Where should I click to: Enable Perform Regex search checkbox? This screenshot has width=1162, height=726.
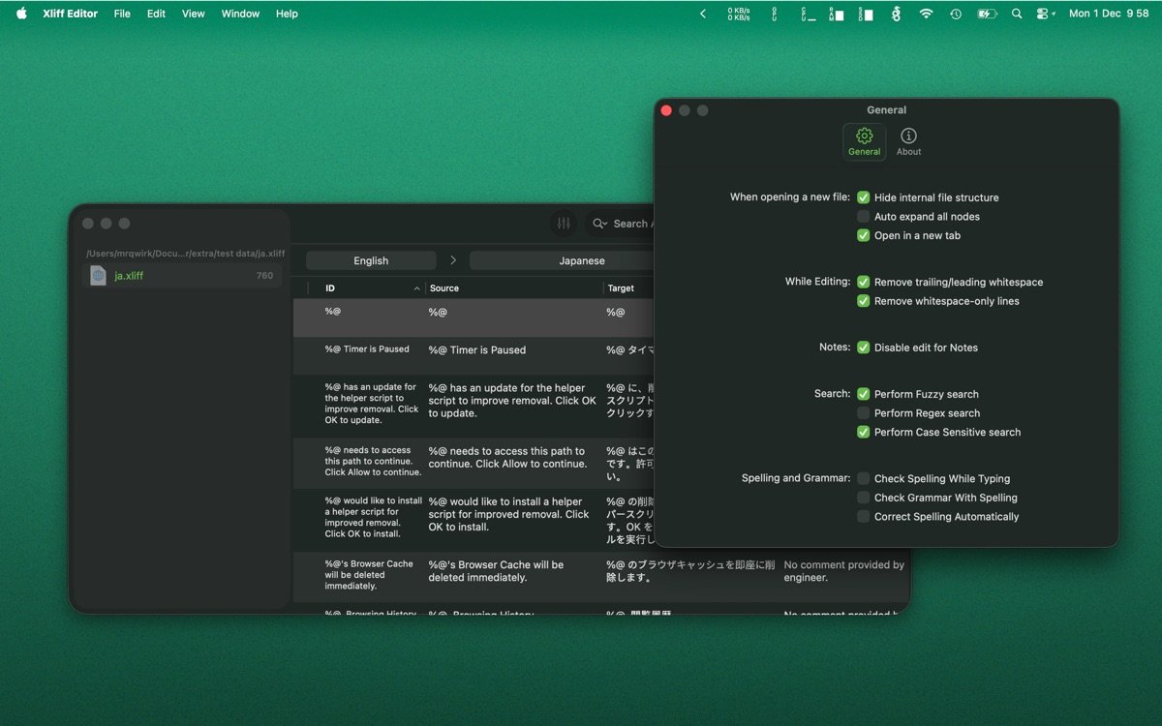(863, 413)
